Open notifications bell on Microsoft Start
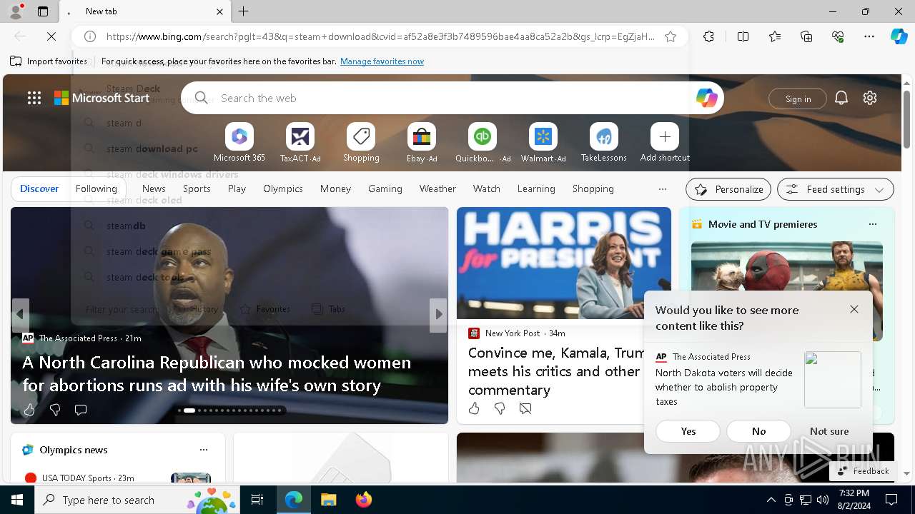The height and width of the screenshot is (514, 915). pos(841,98)
